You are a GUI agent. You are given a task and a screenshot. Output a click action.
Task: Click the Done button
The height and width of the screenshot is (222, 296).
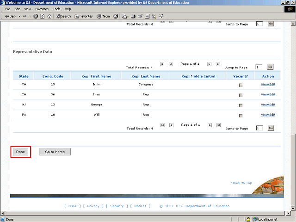click(20, 152)
